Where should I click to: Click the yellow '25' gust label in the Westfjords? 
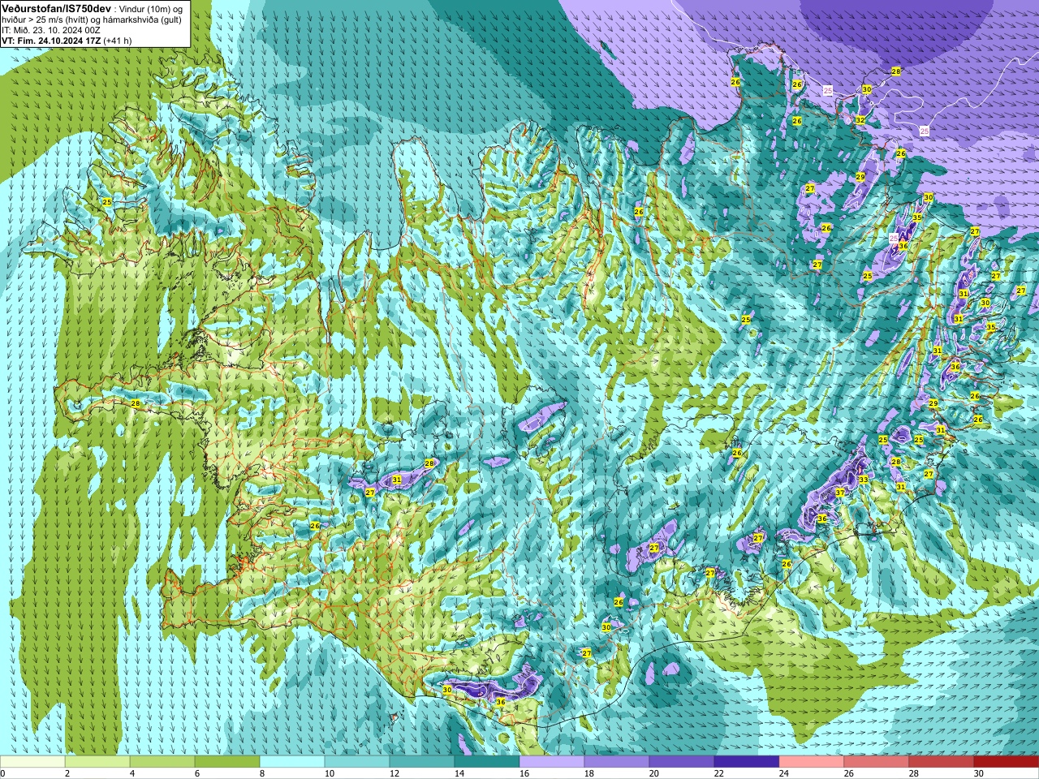(107, 201)
